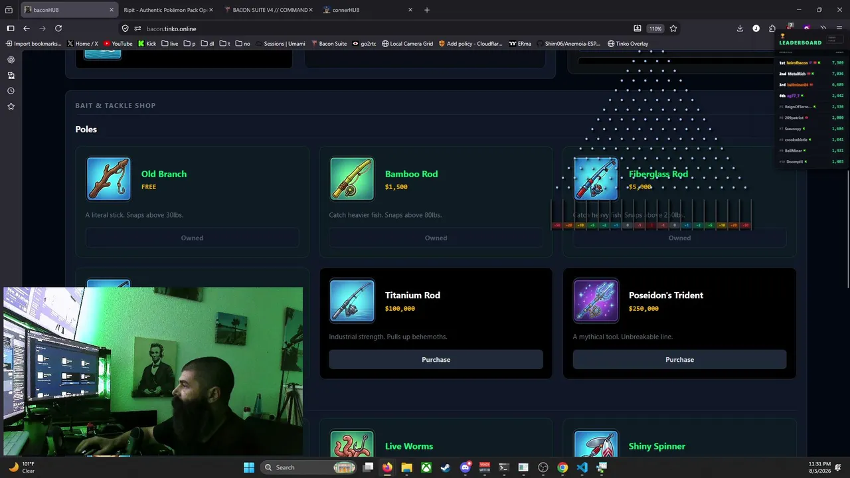Bookmark this page with the star icon
Screen dimensions: 850x478
(673, 29)
